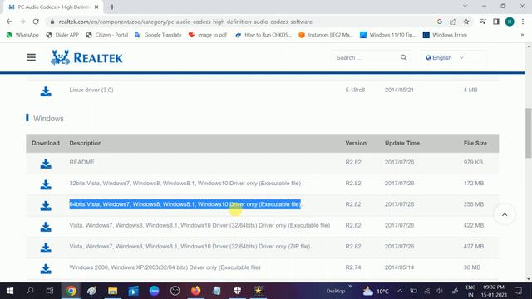Download the 422 MB 32/64bits executable driver

46,227
